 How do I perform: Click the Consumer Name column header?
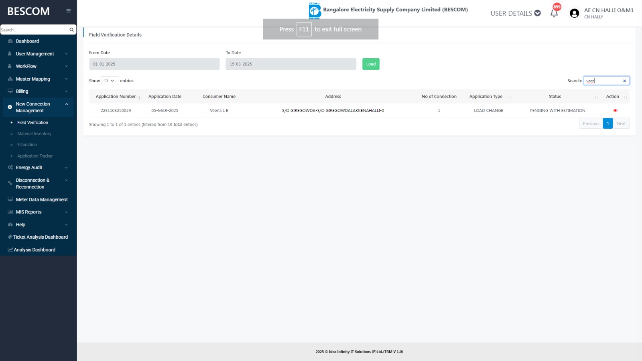[219, 96]
